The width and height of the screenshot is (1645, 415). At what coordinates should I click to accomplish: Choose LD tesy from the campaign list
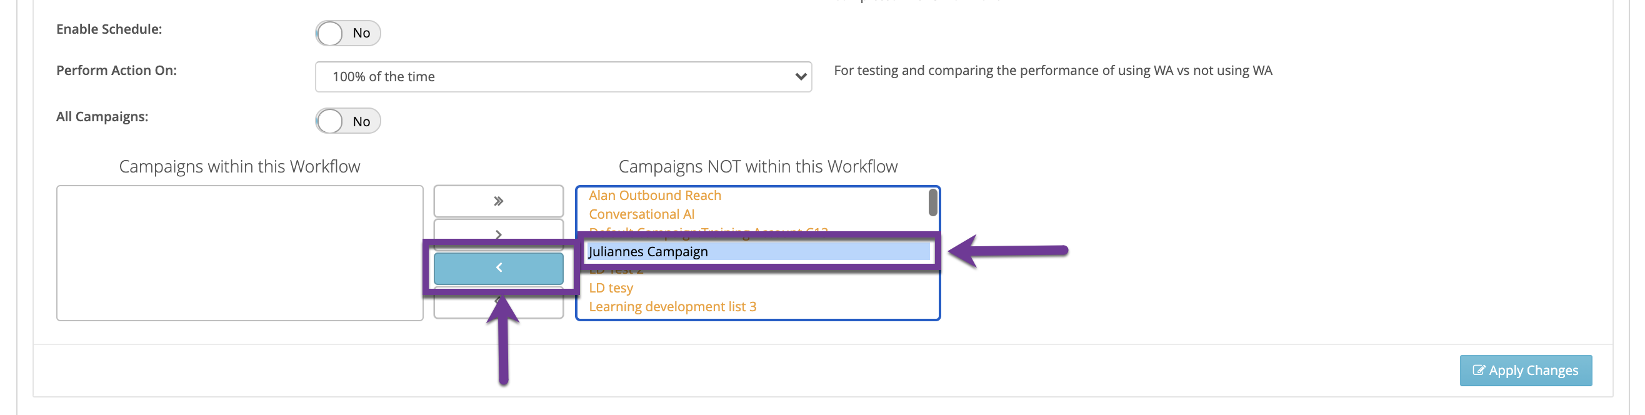[611, 288]
